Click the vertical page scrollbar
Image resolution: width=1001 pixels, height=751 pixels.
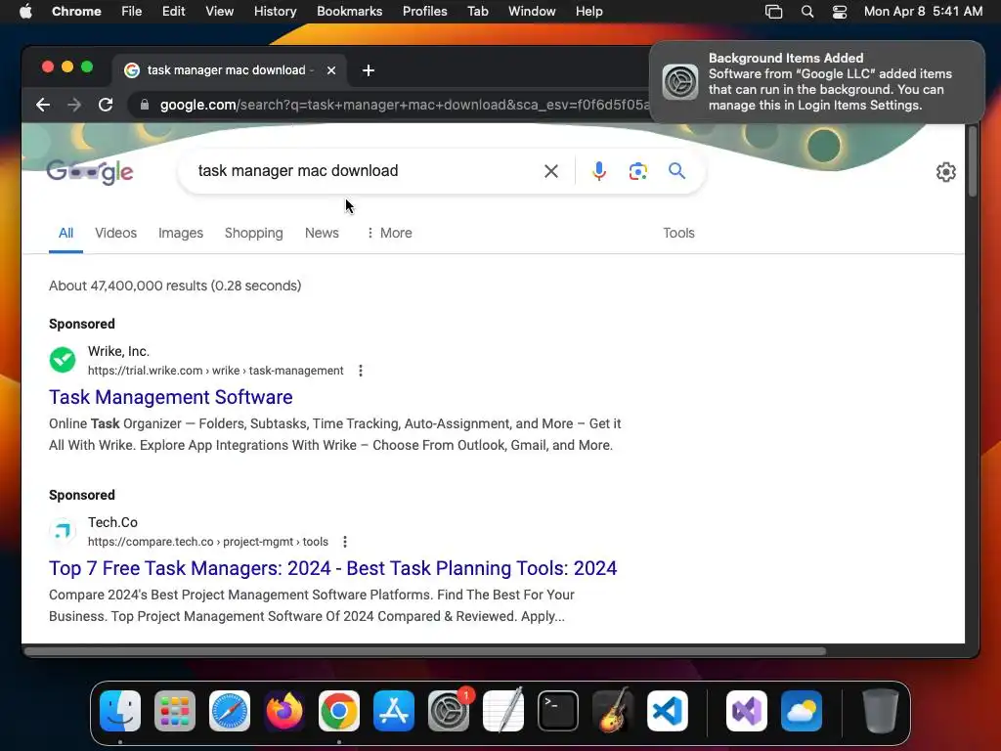tap(973, 161)
